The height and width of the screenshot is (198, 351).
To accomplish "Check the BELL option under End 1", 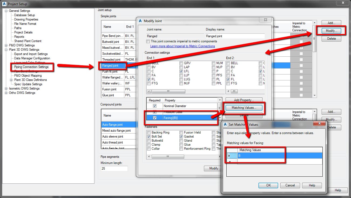I will pos(149,63).
